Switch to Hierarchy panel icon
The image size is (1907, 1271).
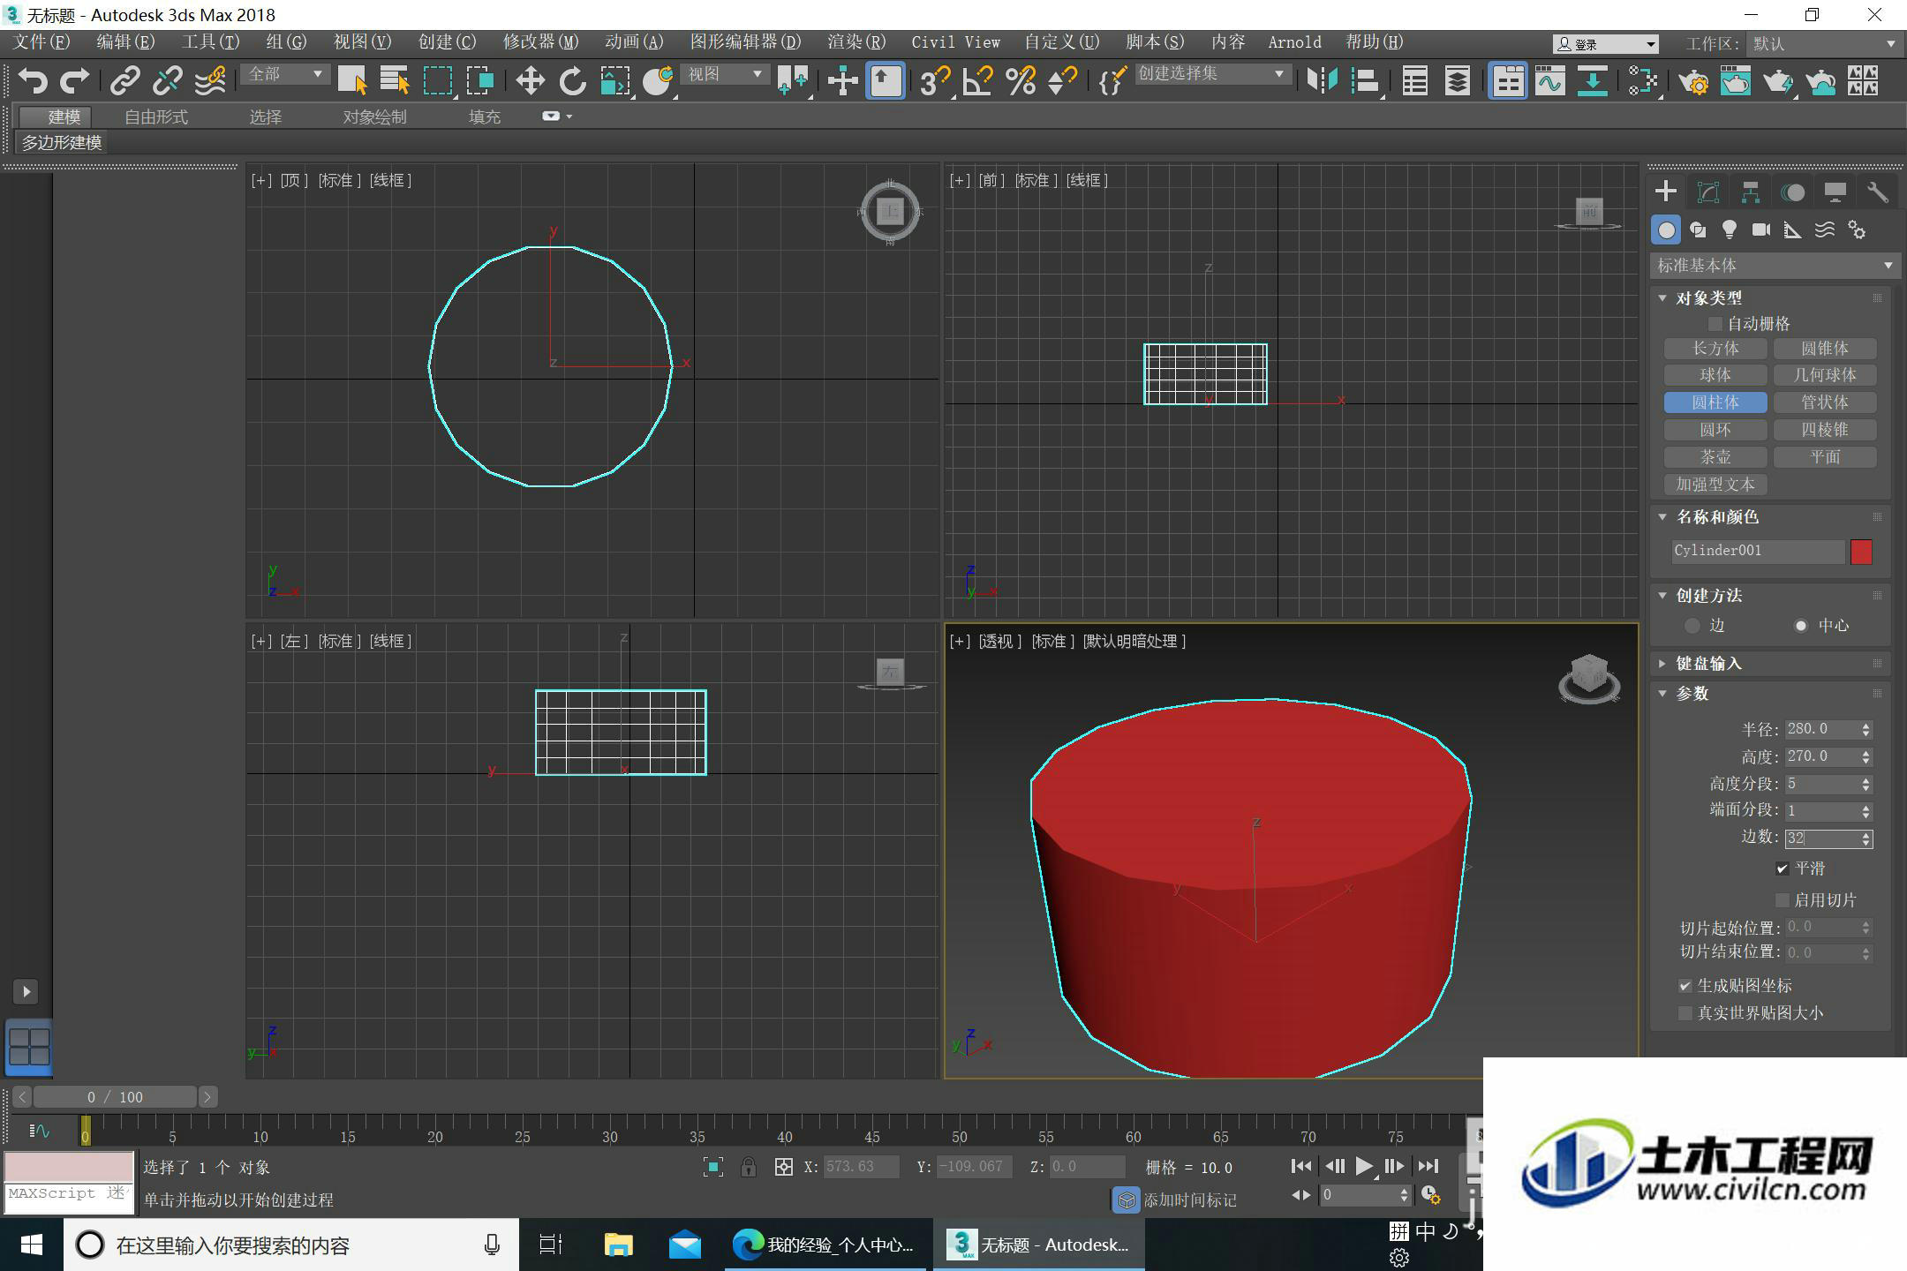click(x=1751, y=192)
